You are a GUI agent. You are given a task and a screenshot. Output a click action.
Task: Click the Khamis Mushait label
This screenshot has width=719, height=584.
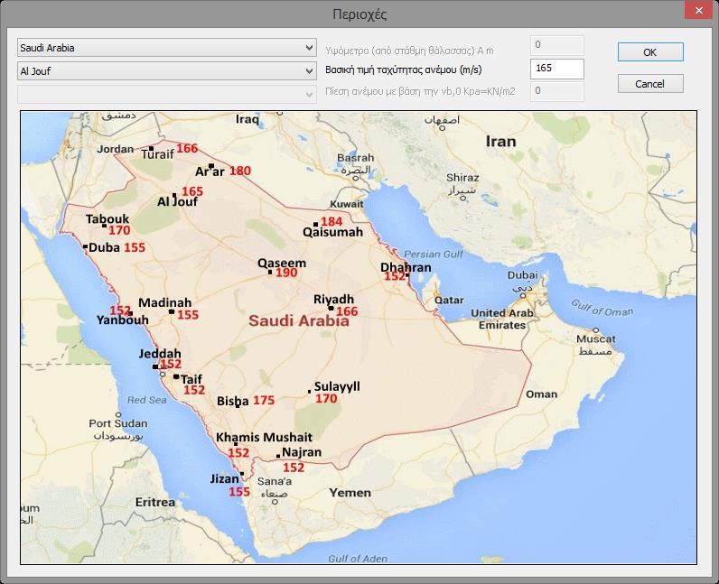click(x=264, y=437)
